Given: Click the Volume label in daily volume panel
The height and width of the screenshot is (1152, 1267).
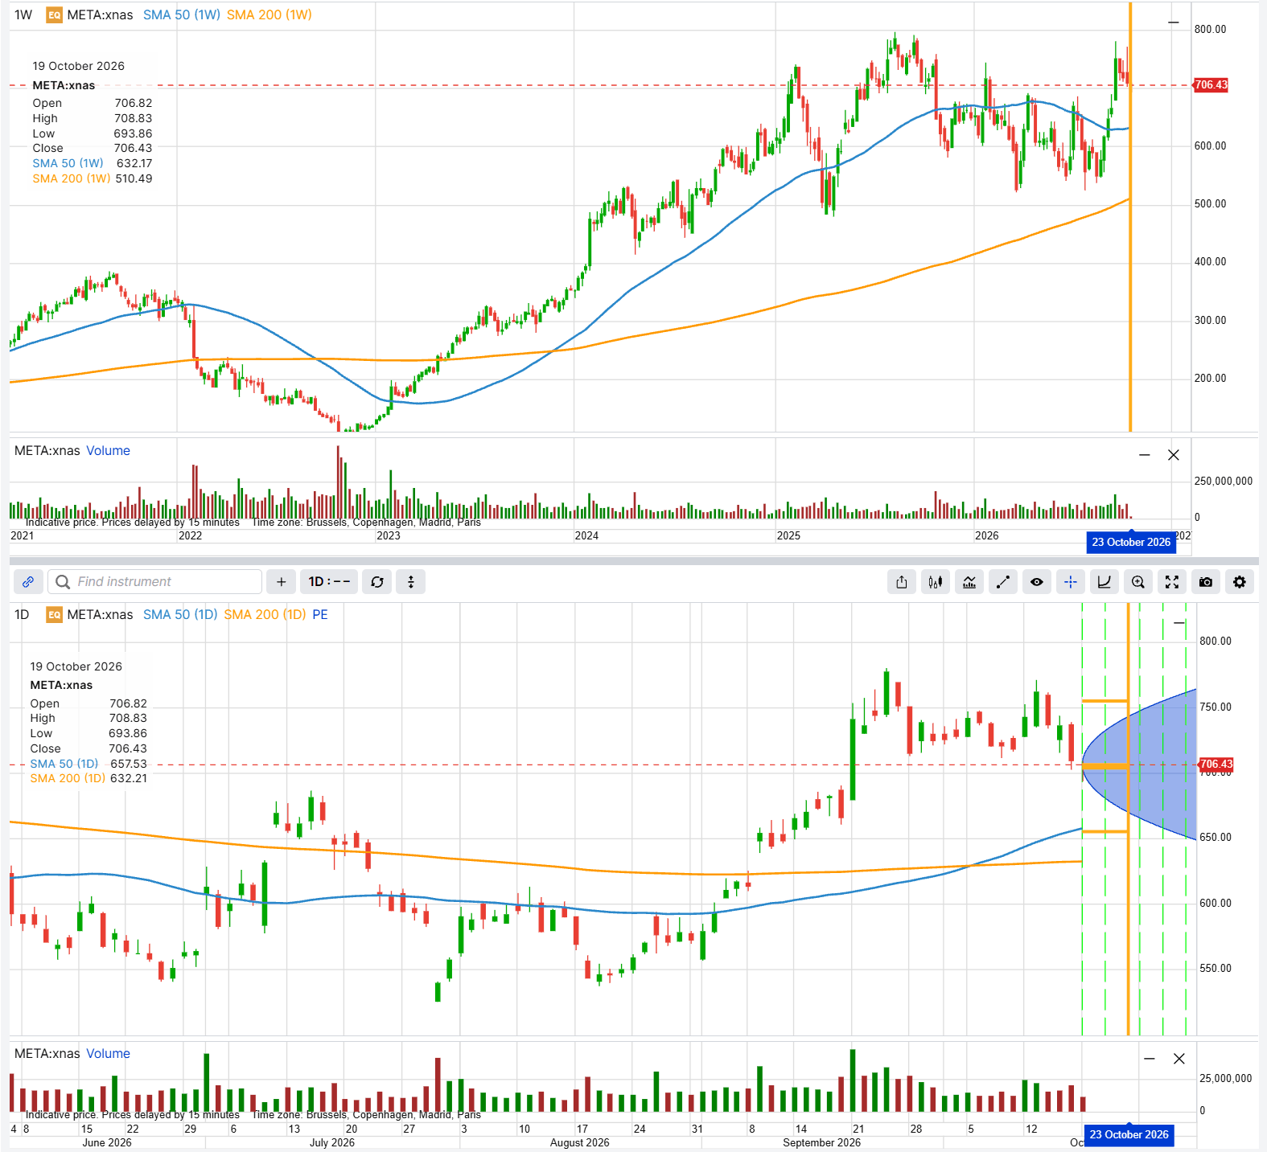Looking at the screenshot, I should (x=108, y=1053).
